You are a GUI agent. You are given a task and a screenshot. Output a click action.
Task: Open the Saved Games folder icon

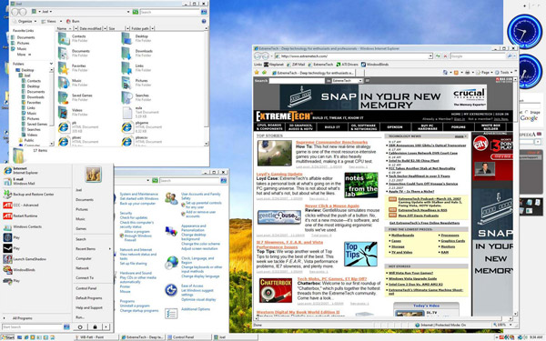(64, 97)
